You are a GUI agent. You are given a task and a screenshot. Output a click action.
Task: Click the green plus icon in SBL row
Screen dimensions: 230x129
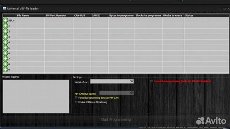click(5, 20)
